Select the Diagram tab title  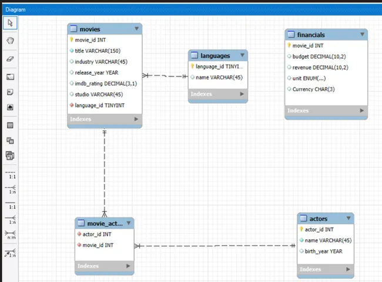point(15,9)
